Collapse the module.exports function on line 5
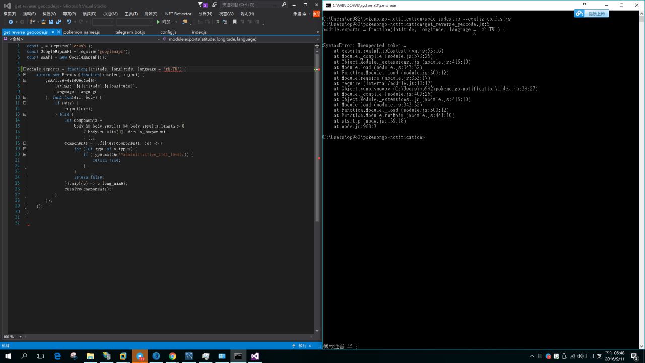 tap(24, 69)
